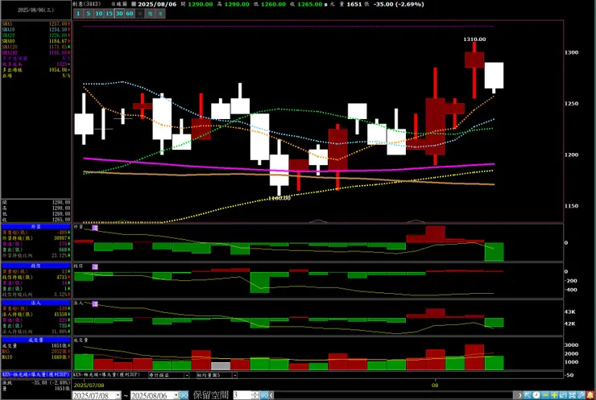
Task: Select the 5-minute chart interval button
Action: tap(88, 14)
